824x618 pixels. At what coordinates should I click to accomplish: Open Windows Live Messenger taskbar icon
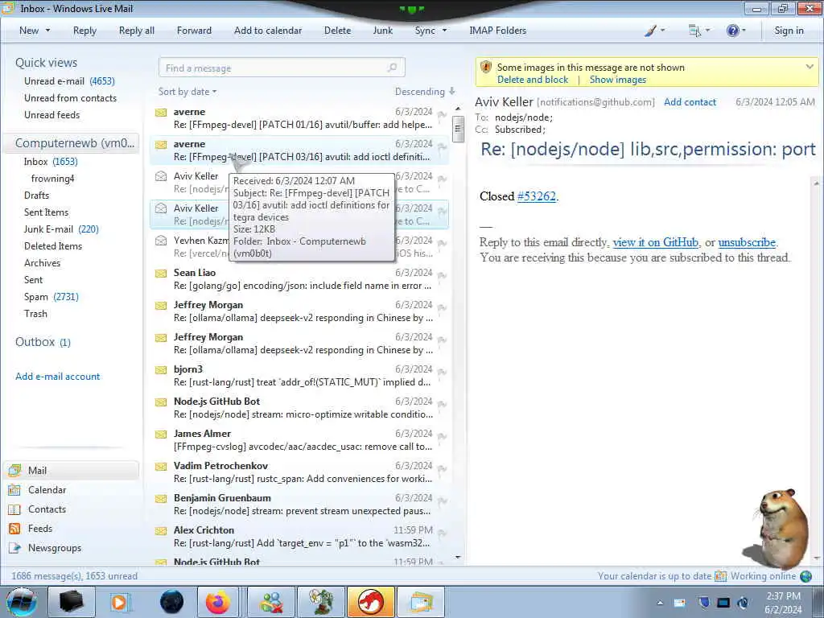pos(272,602)
